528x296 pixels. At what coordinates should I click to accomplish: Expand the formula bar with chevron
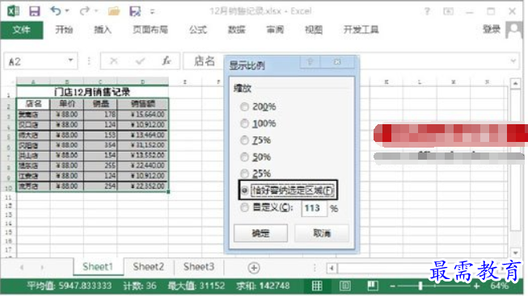[513, 60]
